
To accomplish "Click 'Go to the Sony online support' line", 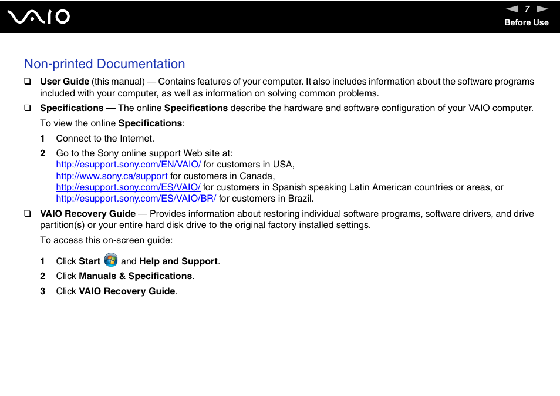I will point(144,153).
